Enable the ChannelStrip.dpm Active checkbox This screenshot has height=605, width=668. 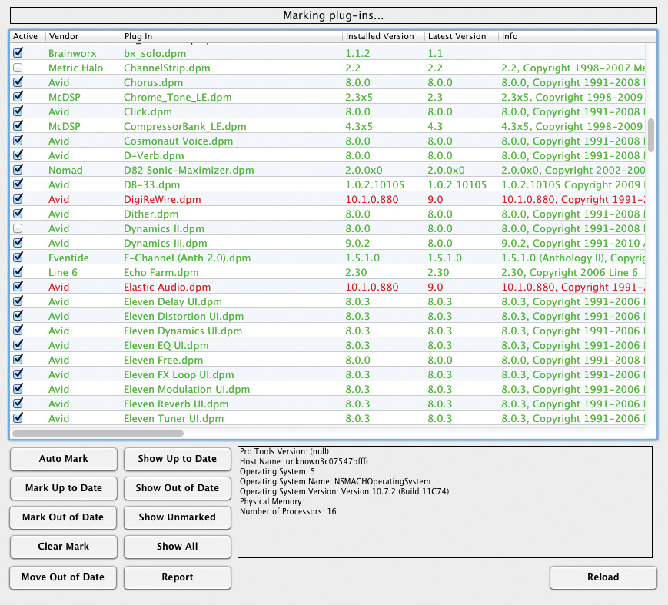coord(18,68)
